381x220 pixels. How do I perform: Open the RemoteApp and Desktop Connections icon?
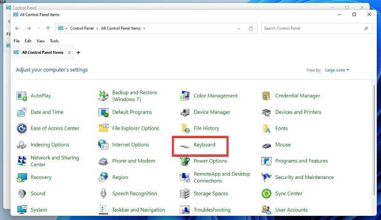coord(185,178)
